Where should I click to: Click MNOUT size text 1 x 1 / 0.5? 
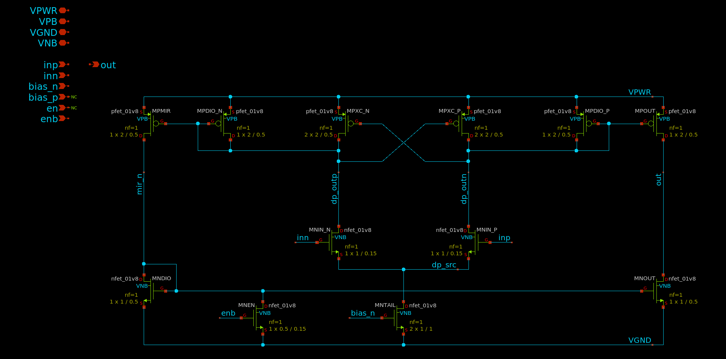[x=683, y=302]
